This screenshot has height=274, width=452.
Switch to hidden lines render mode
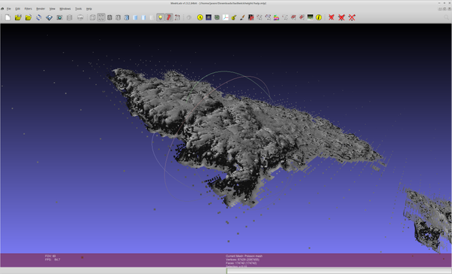coord(118,17)
